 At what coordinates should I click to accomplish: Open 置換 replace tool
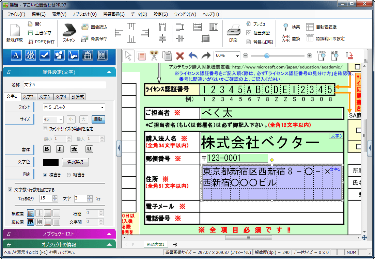(291, 38)
